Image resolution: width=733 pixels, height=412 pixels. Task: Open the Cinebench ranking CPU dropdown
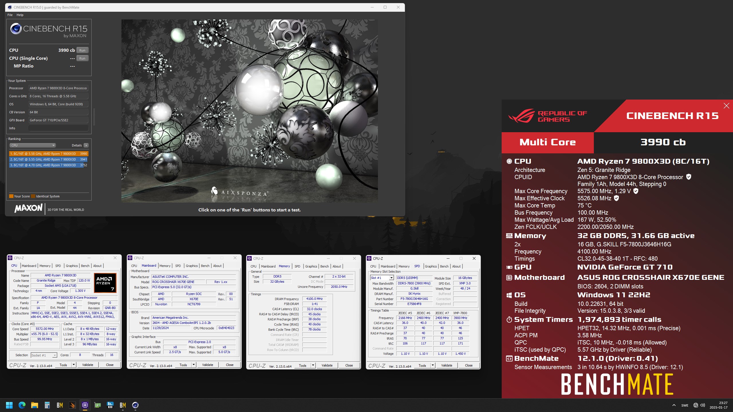pyautogui.click(x=32, y=145)
